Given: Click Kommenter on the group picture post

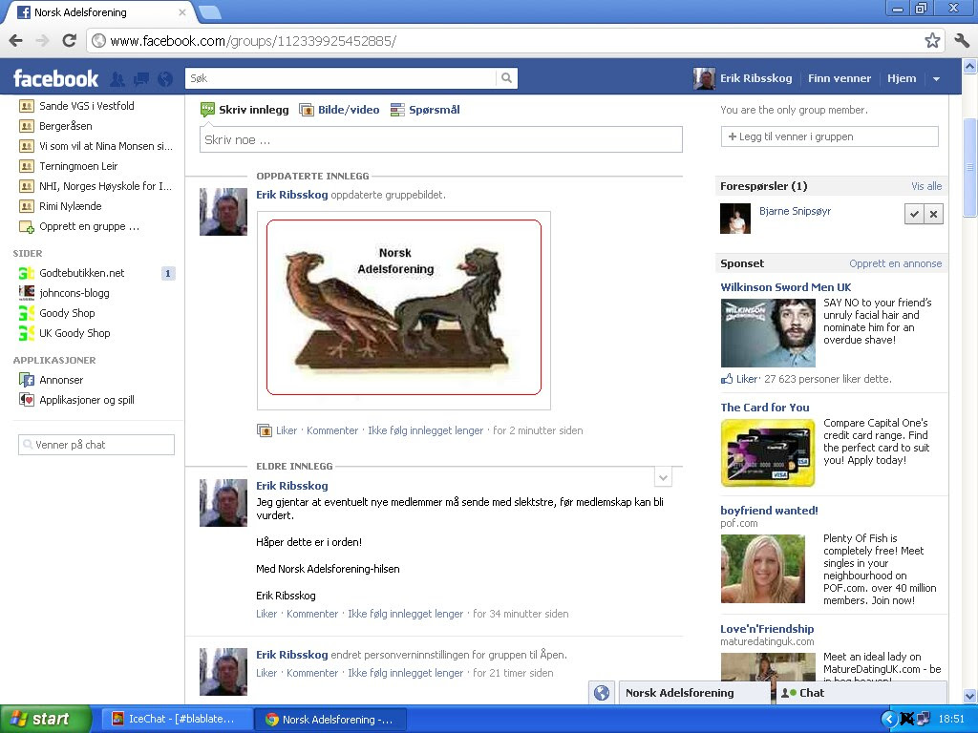Looking at the screenshot, I should coord(331,430).
